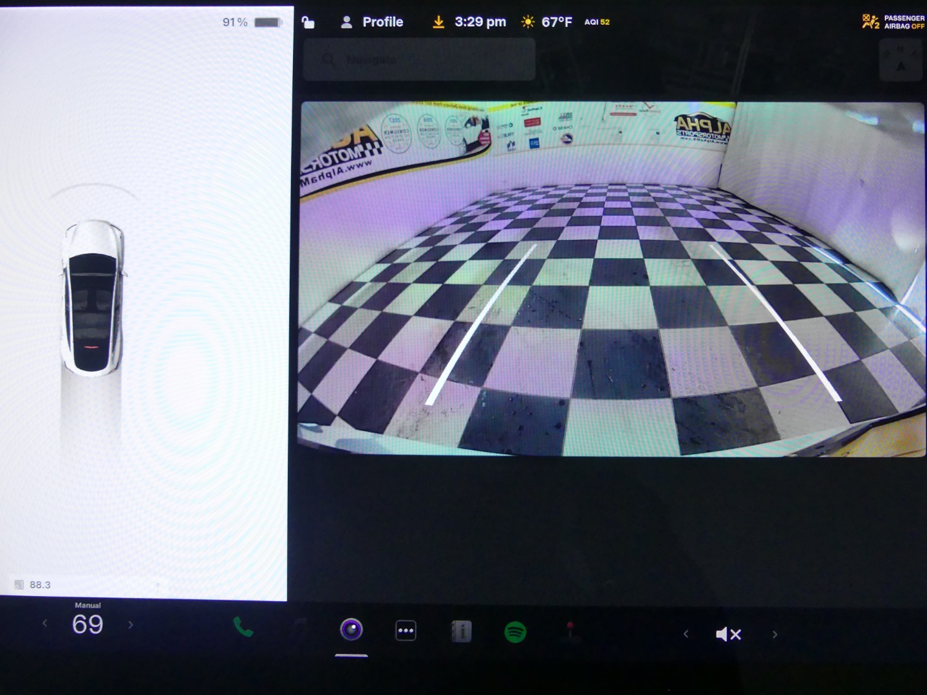
Task: Unmute the volume speaker icon
Action: click(728, 635)
